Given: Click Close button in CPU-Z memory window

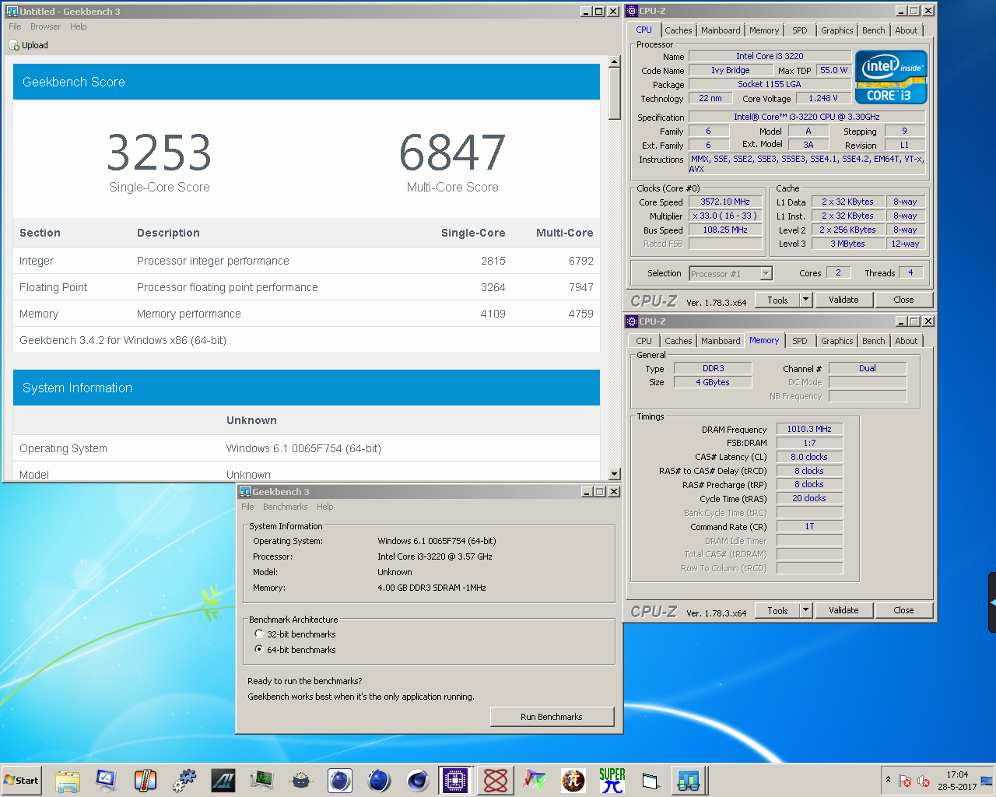Looking at the screenshot, I should [903, 610].
